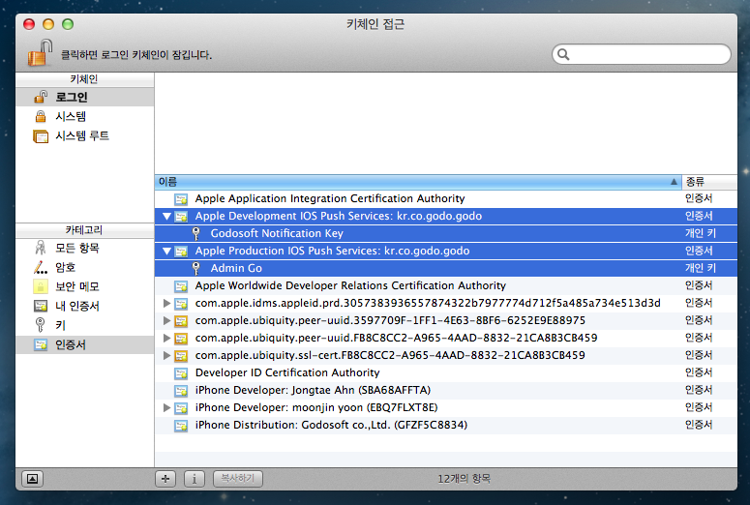Select 키 category label
This screenshot has height=505, width=750.
60,325
